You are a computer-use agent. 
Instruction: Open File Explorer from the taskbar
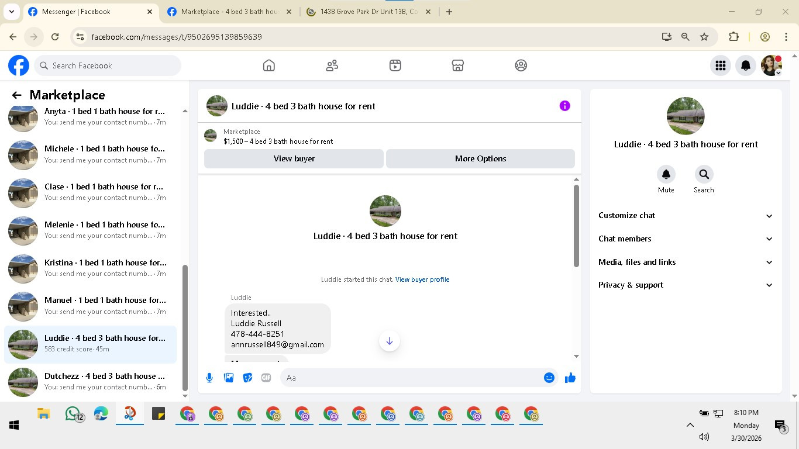click(44, 414)
